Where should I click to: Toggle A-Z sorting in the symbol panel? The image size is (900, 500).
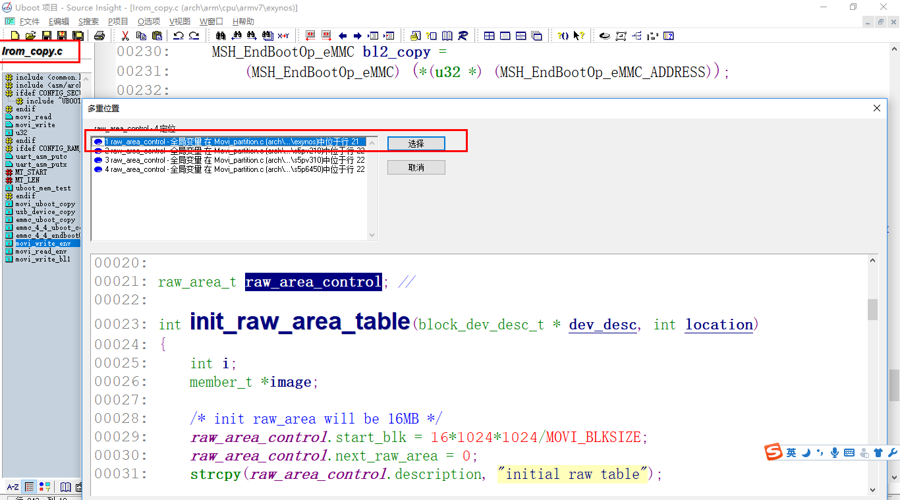coord(13,487)
